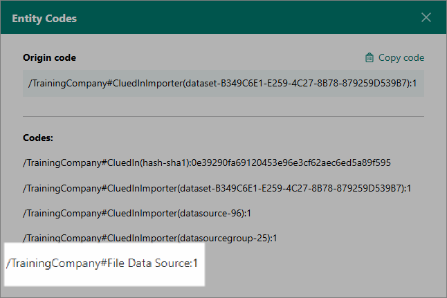Click the Entity Codes dialog title
The height and width of the screenshot is (298, 447).
[x=44, y=19]
